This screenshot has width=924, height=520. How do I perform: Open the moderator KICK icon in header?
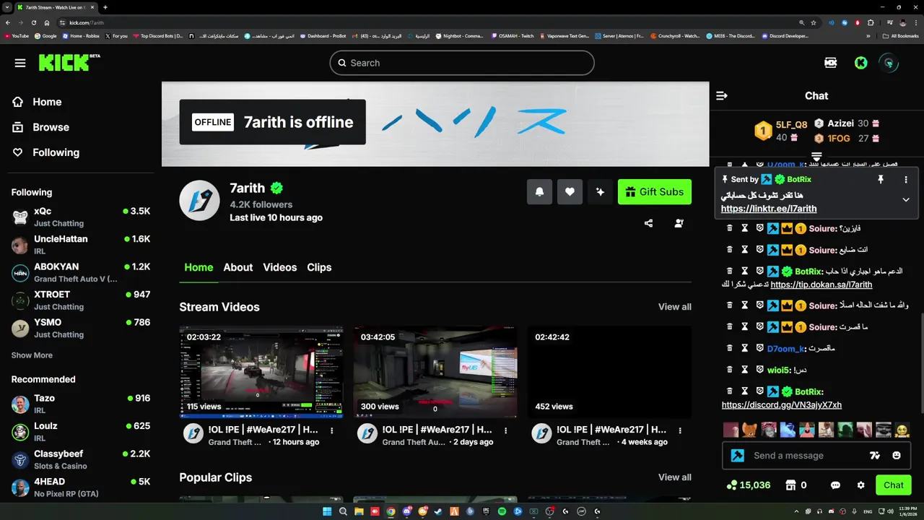pos(831,63)
